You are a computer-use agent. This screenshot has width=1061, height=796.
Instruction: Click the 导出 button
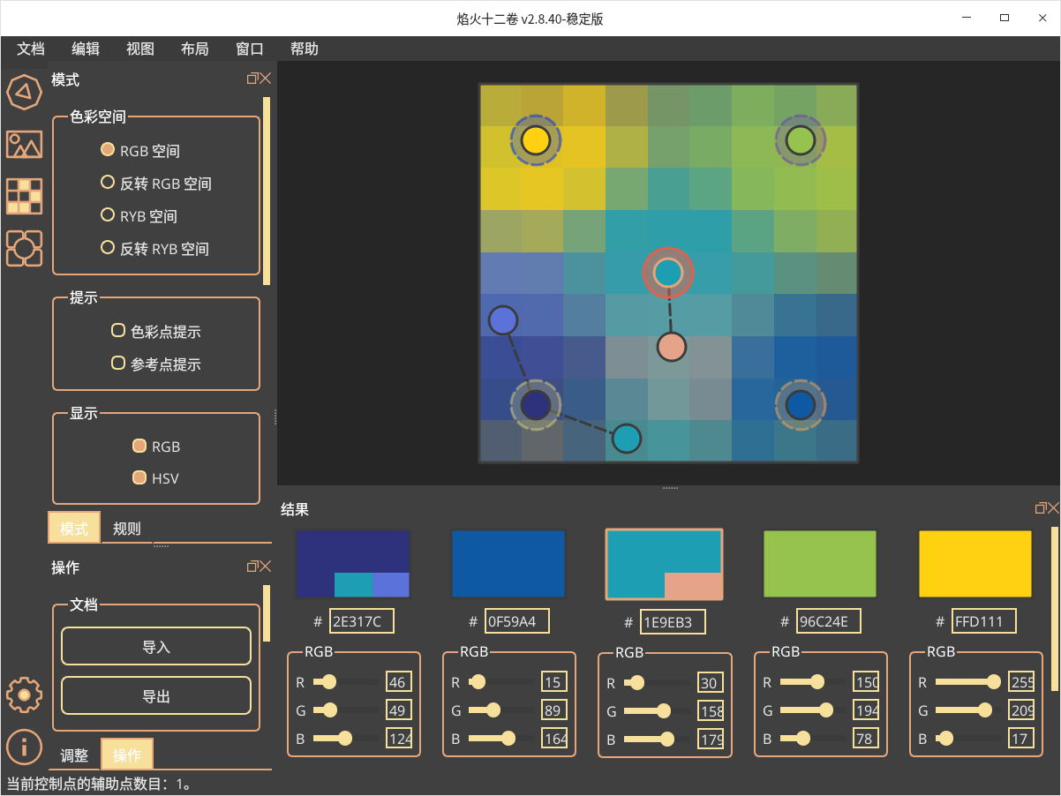(x=156, y=696)
